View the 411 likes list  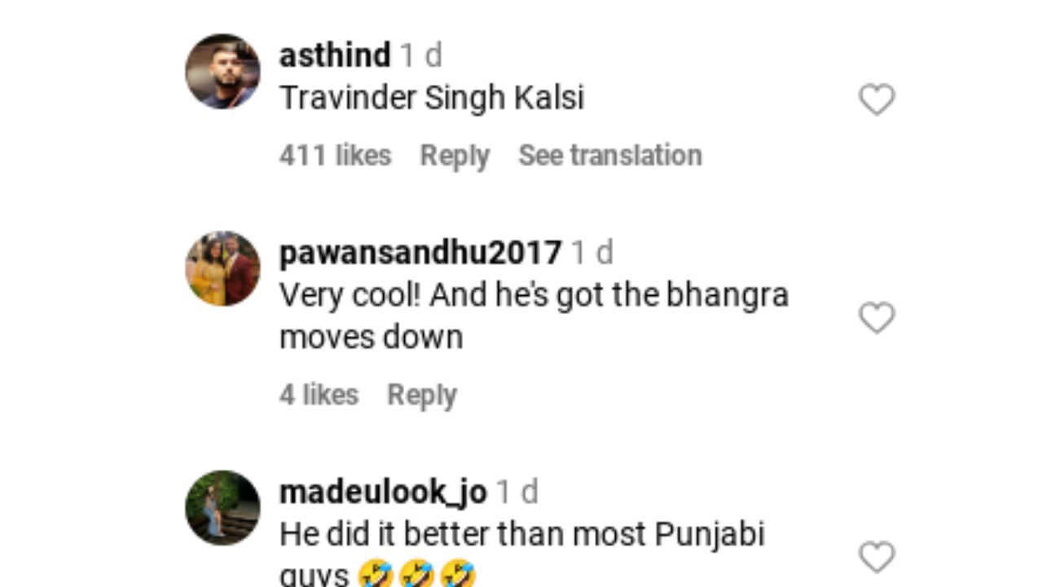[x=335, y=155]
